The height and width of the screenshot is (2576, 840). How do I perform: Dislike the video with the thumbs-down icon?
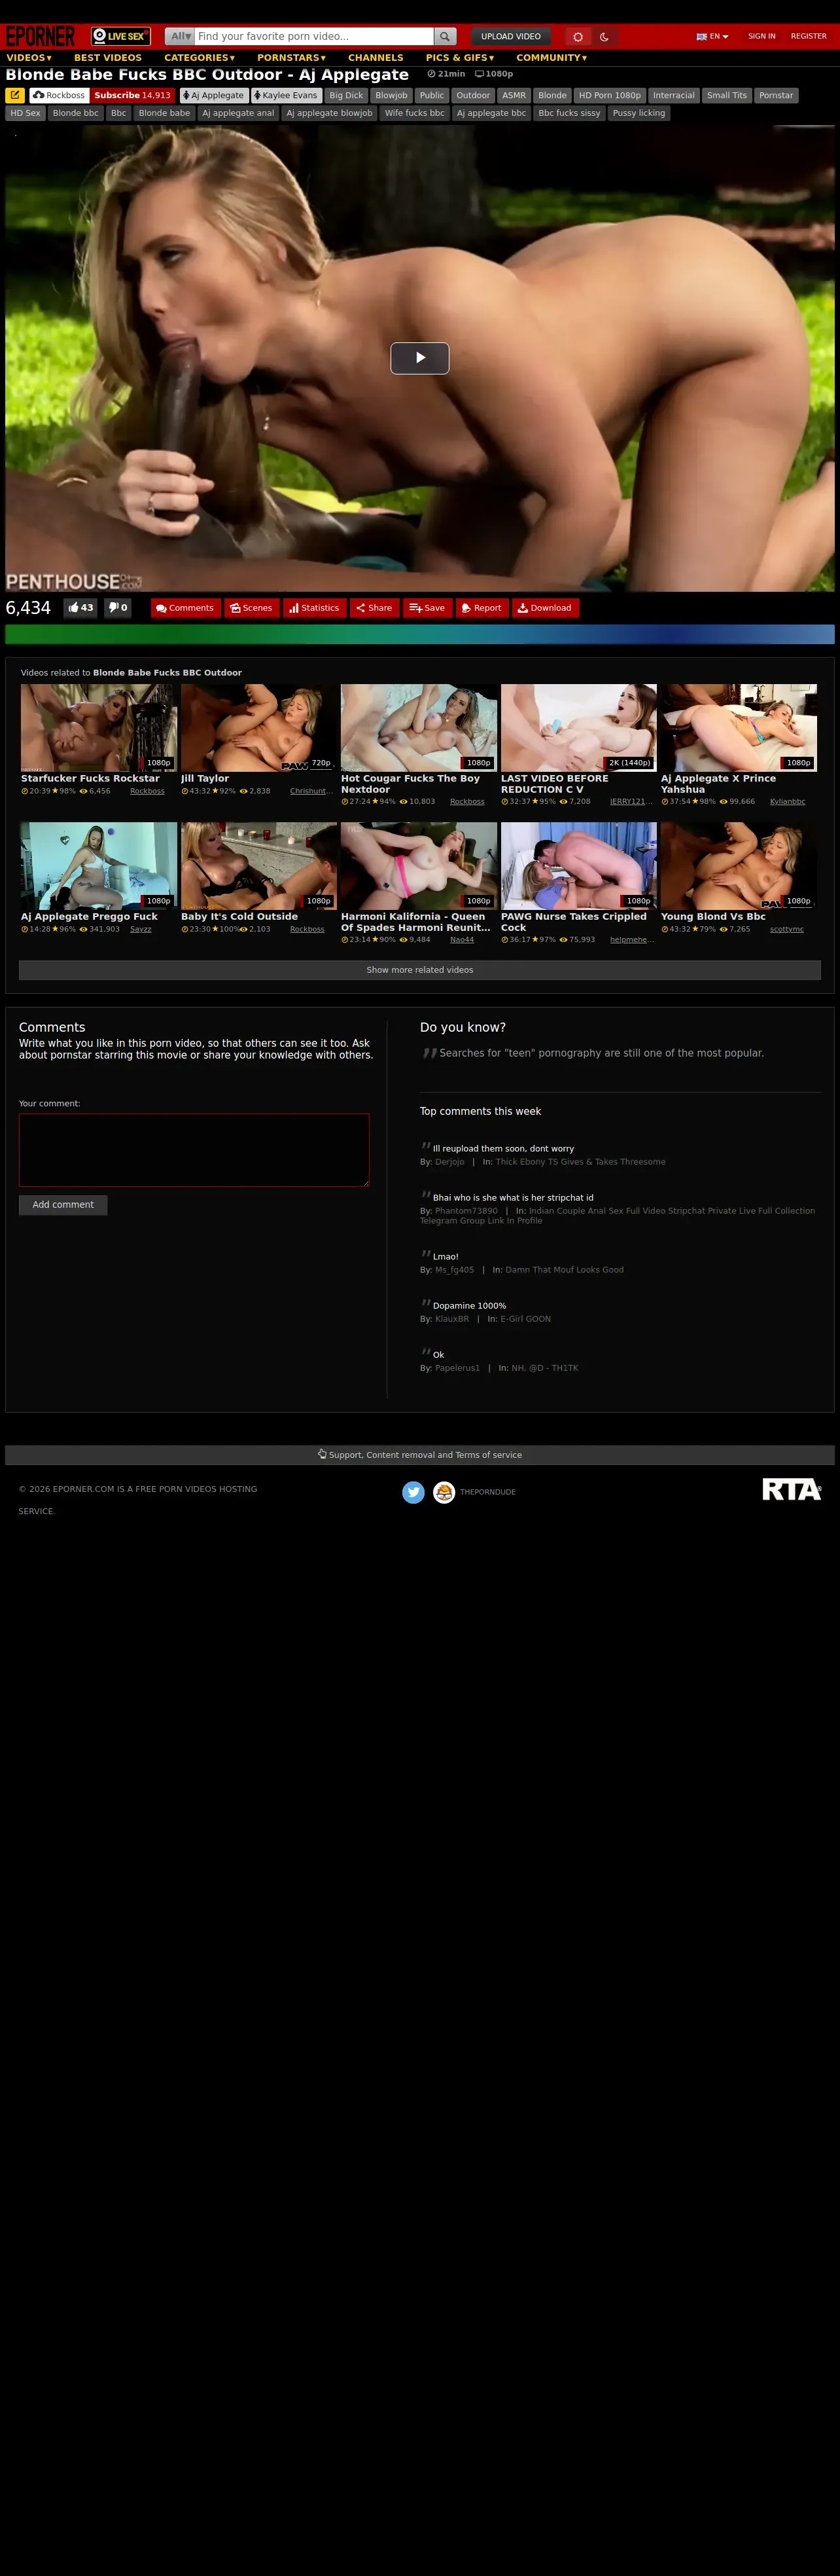pos(118,608)
